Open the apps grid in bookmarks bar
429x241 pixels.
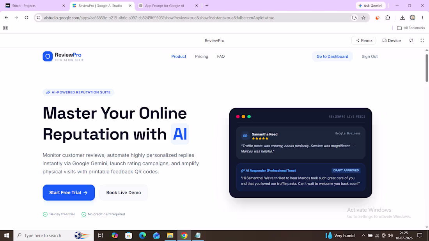click(5, 28)
